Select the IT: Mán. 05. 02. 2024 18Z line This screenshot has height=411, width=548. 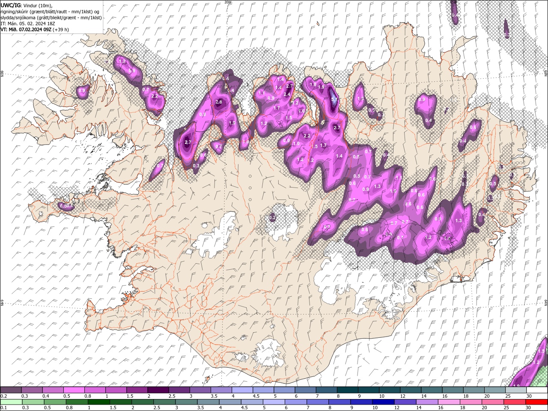tap(28, 24)
